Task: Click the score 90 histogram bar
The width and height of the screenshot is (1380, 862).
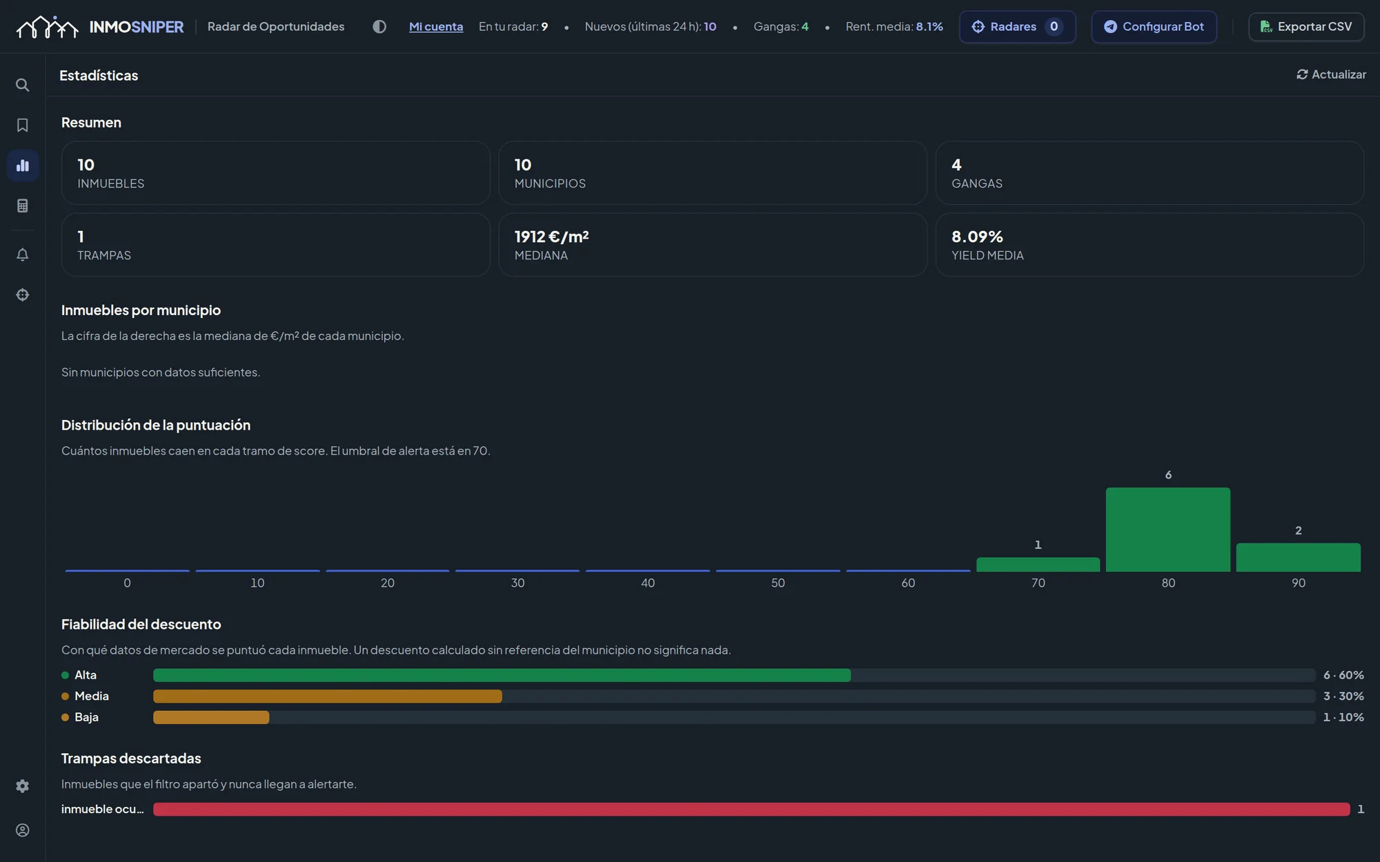Action: (x=1298, y=557)
